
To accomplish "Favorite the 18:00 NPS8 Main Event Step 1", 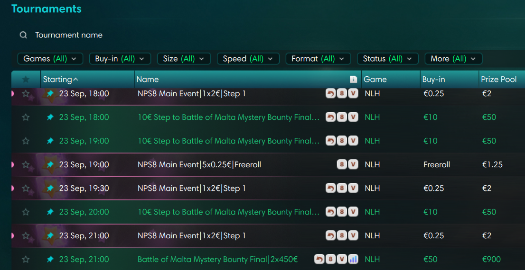I will pos(26,94).
